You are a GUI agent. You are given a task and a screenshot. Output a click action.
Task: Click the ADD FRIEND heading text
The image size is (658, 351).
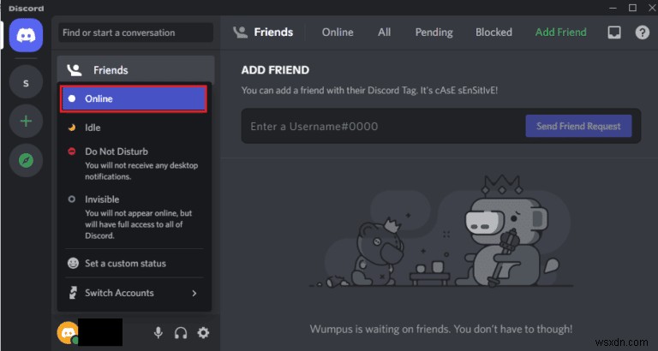(x=275, y=70)
